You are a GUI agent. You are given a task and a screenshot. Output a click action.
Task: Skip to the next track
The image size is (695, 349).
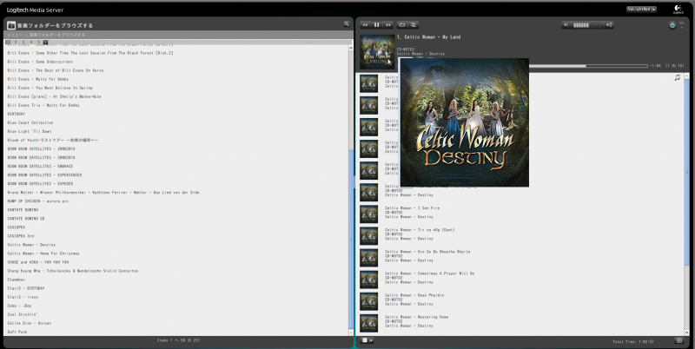388,24
